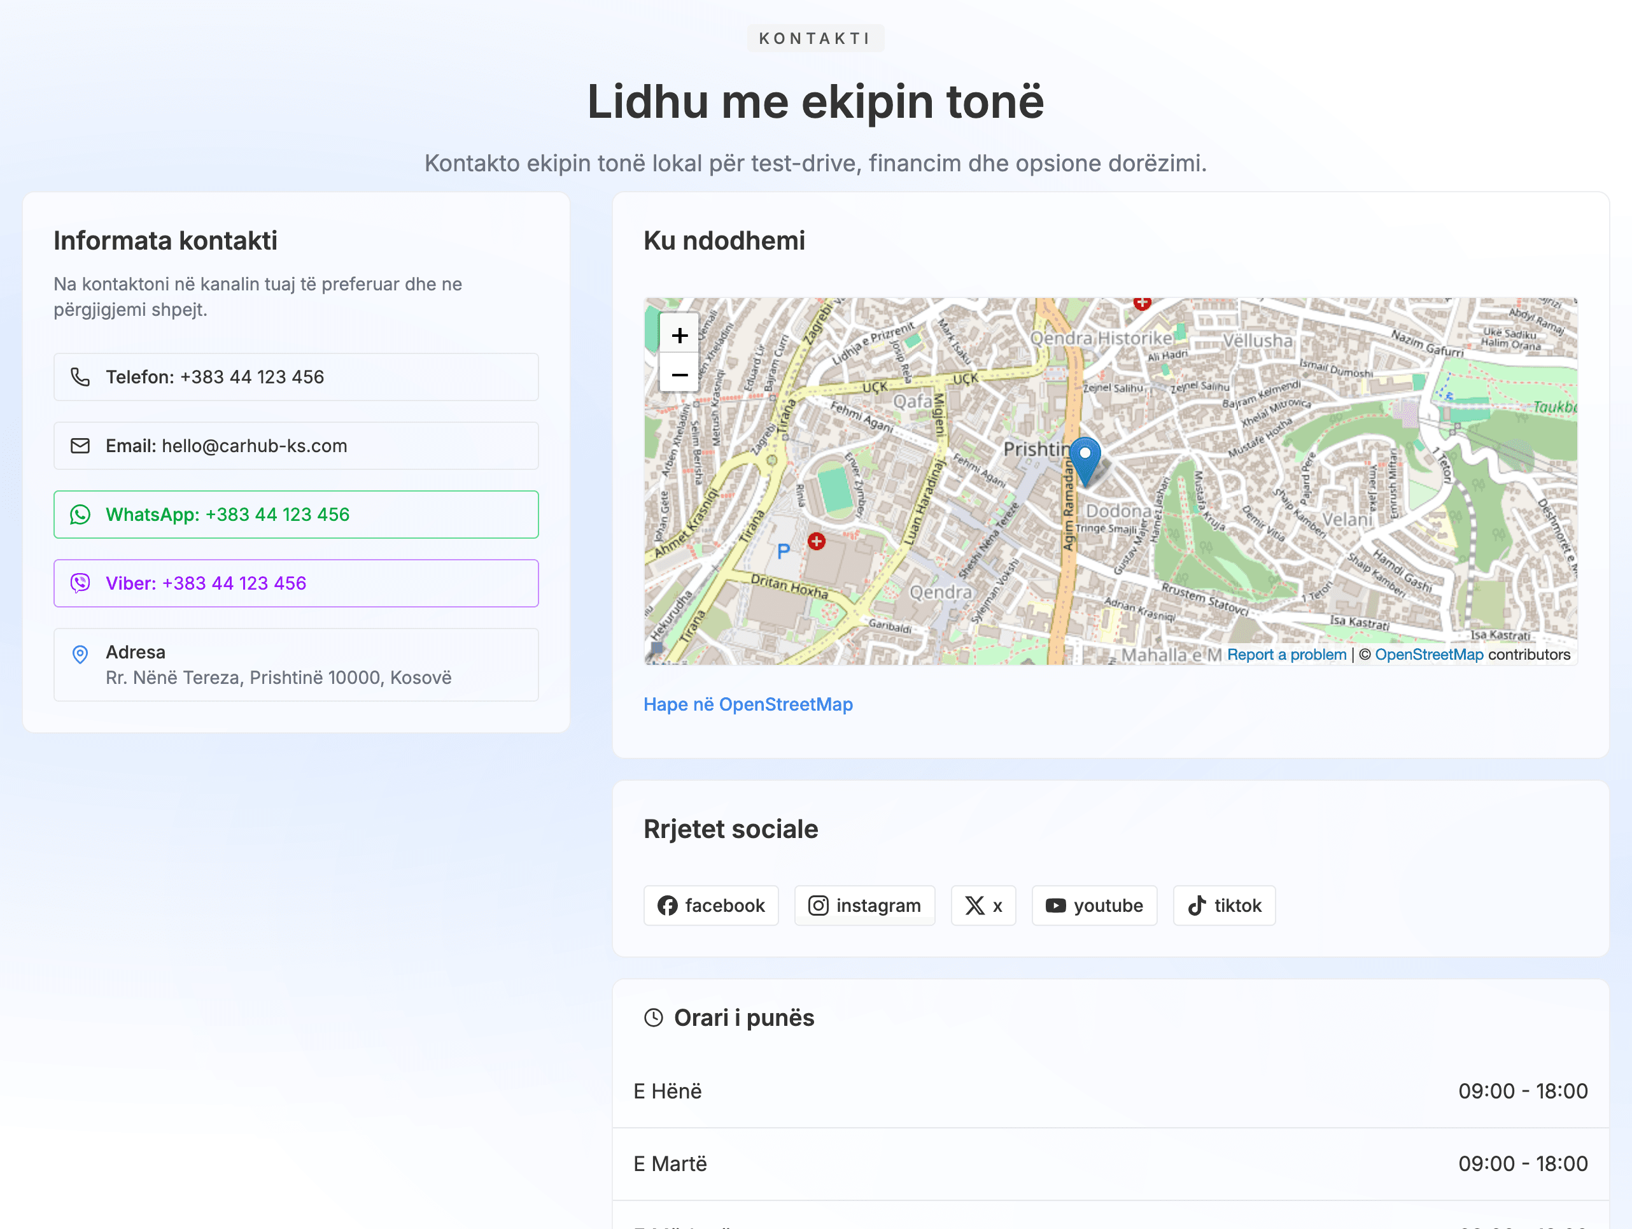This screenshot has height=1229, width=1632.
Task: Open the instagram social button
Action: click(864, 906)
